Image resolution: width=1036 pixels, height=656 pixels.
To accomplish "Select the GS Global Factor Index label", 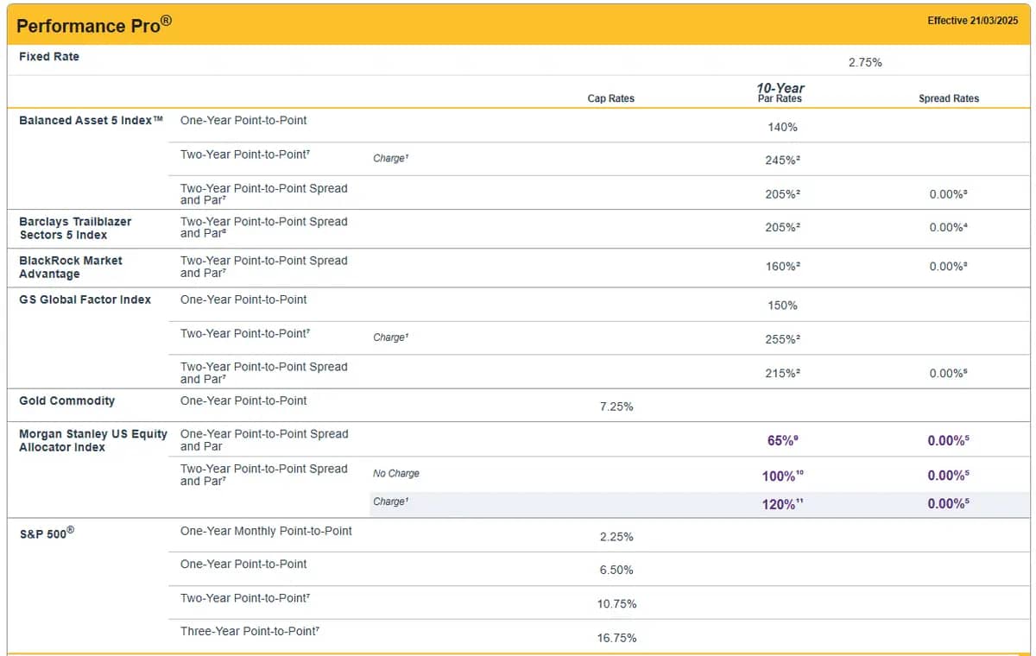I will click(x=85, y=300).
